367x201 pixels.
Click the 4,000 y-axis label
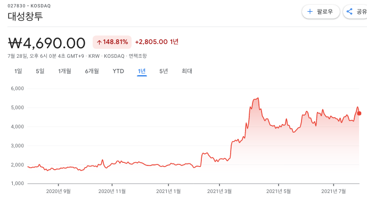click(x=18, y=127)
